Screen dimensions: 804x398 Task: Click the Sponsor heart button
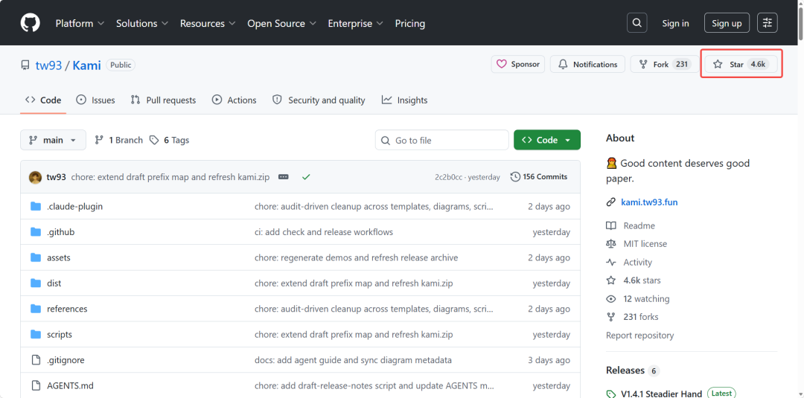pyautogui.click(x=518, y=65)
